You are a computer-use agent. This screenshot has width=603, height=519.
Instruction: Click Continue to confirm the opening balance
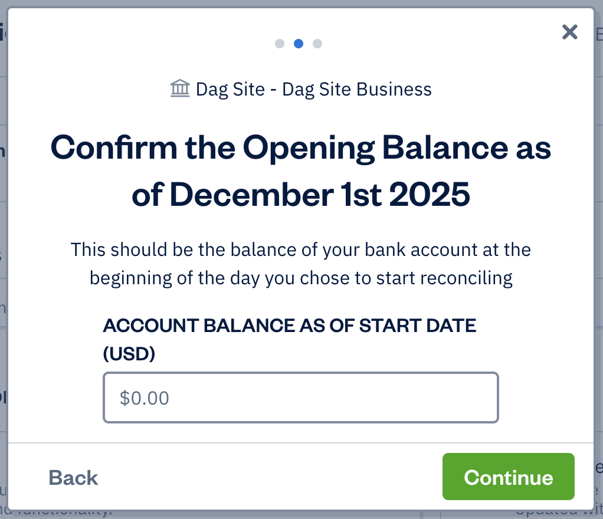pyautogui.click(x=508, y=477)
